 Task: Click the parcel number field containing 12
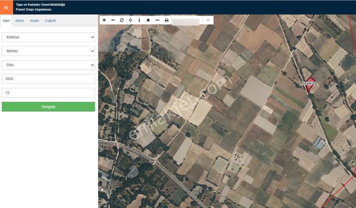point(48,93)
